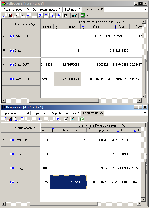Click the table scroll-up arrow in upper window

[x=144, y=21]
